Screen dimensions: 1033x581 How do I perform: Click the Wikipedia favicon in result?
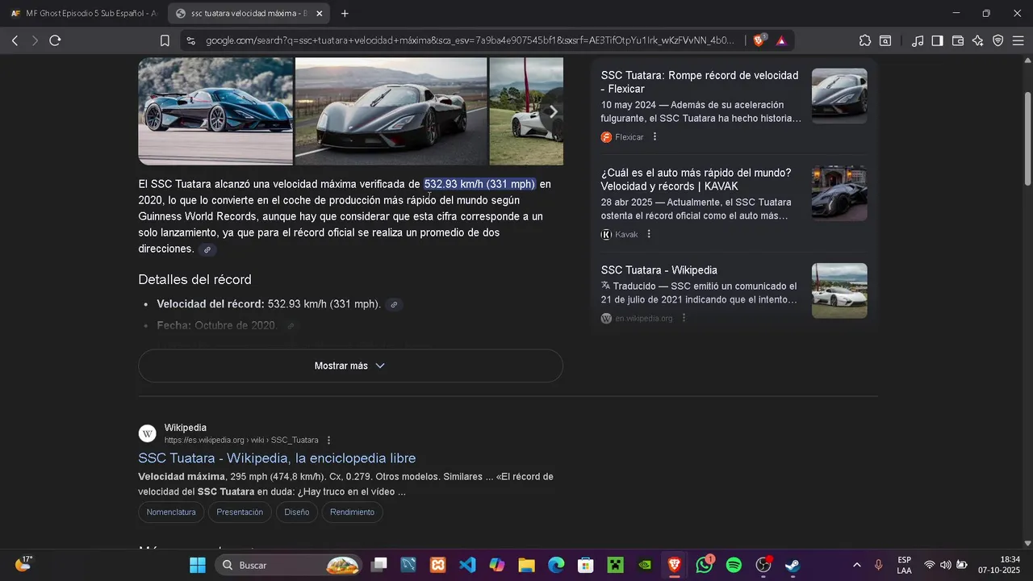(x=147, y=434)
